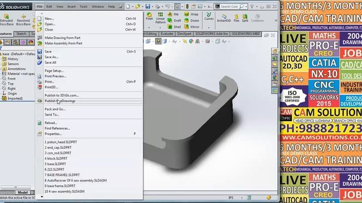
Task: Open file Properties...
Action: [x=89, y=134]
